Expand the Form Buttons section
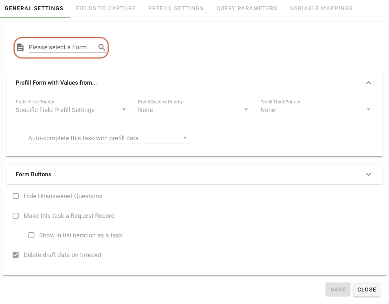 tap(368, 174)
